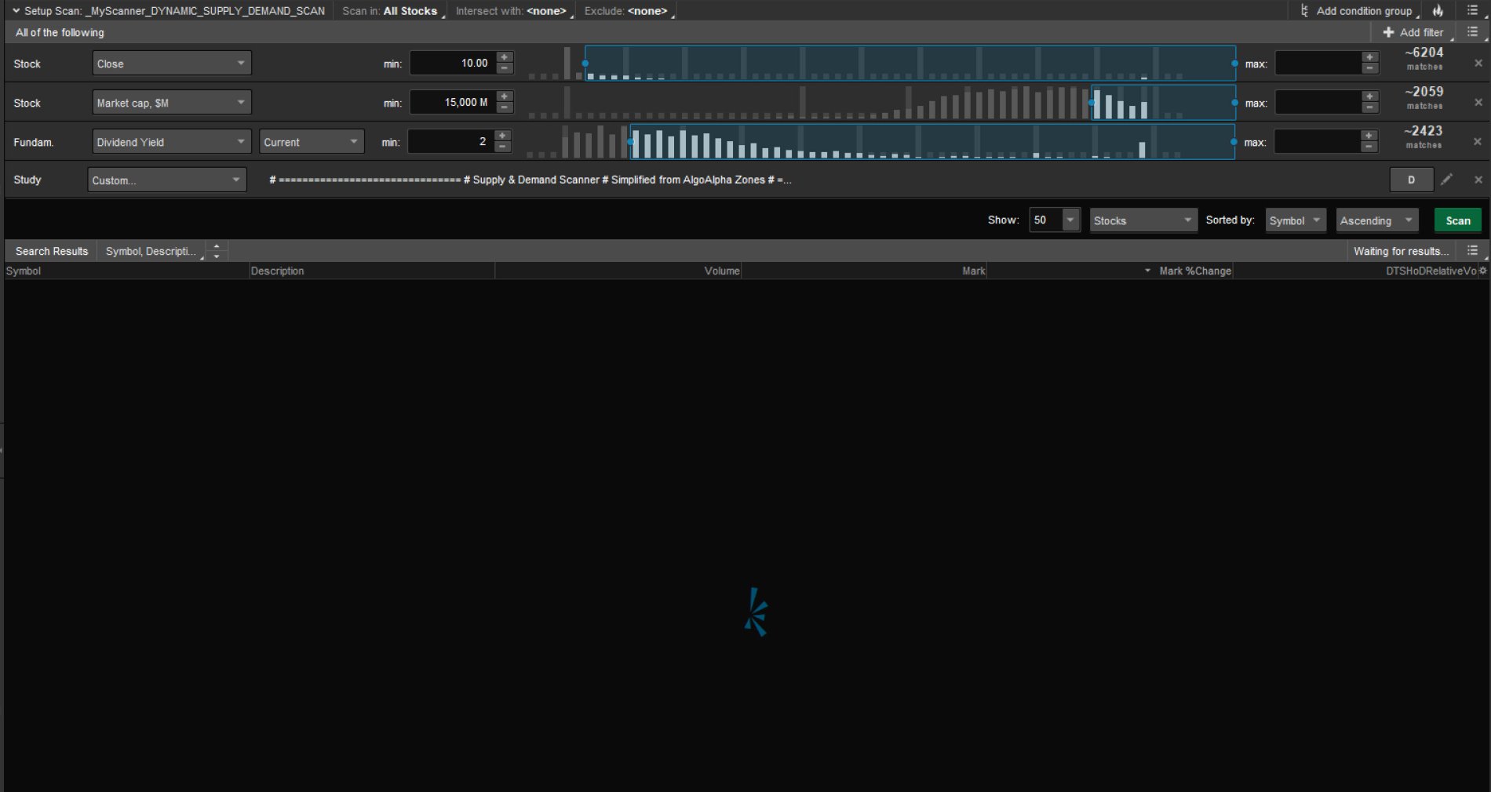
Task: Open the Search Results list menu icon
Action: pos(1472,251)
